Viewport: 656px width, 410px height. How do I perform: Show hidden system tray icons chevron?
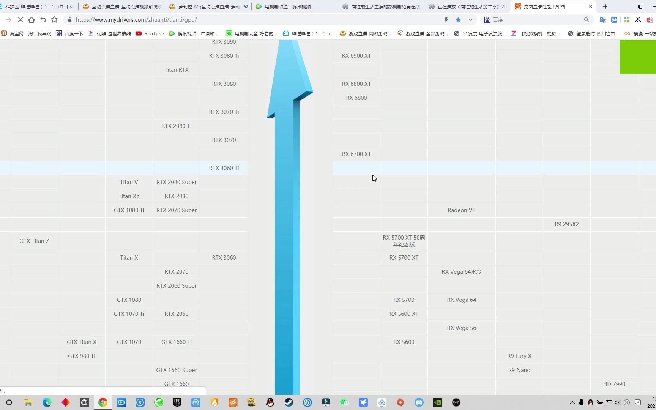tap(572, 402)
